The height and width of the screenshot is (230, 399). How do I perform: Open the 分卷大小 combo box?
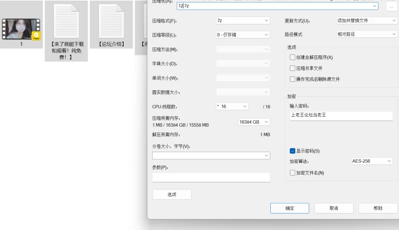pos(211,156)
